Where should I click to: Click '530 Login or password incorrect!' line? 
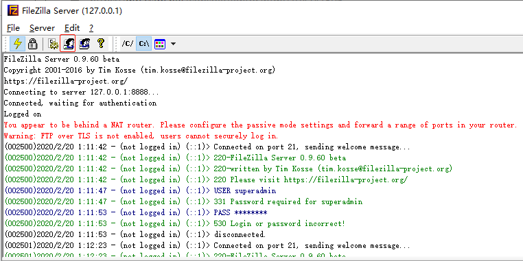[x=175, y=223]
